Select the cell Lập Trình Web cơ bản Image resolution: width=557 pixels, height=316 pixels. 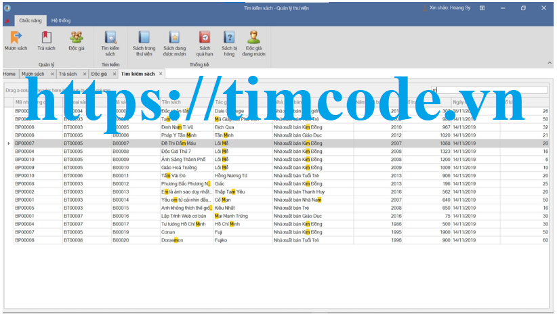click(186, 216)
